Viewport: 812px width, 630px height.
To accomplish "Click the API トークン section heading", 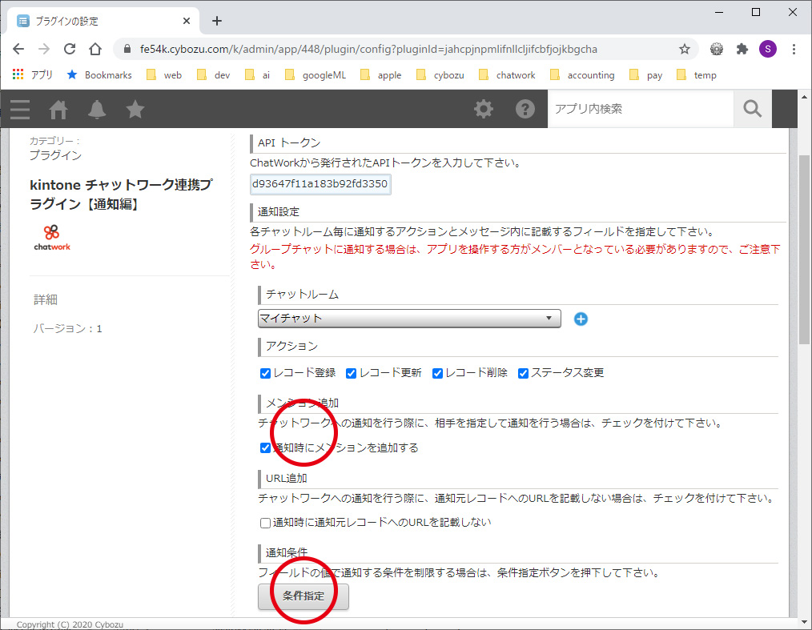I will 289,142.
